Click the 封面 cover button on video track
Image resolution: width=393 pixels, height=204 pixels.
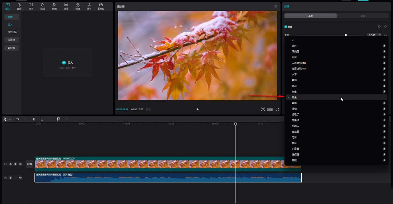click(x=29, y=164)
